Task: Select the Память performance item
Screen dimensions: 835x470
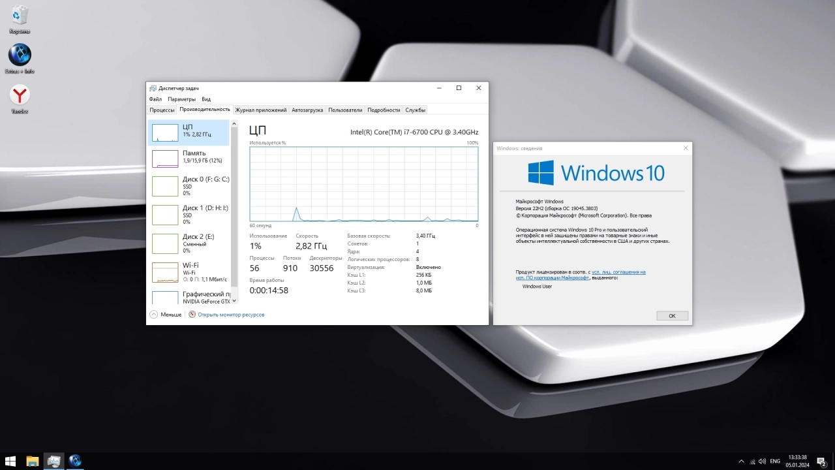Action: pos(189,158)
